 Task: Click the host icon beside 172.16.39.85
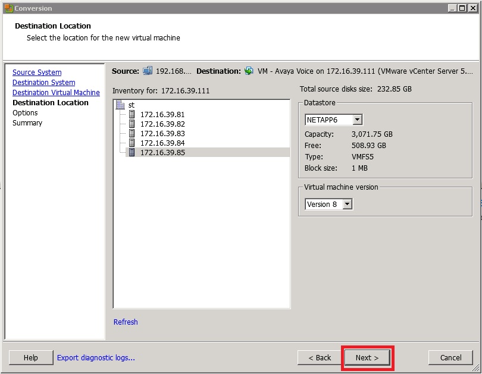[x=132, y=152]
